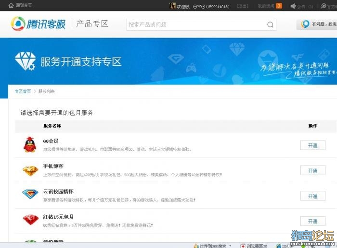Click 浏览器医生 in status bar
The height and width of the screenshot is (248, 337).
click(254, 246)
